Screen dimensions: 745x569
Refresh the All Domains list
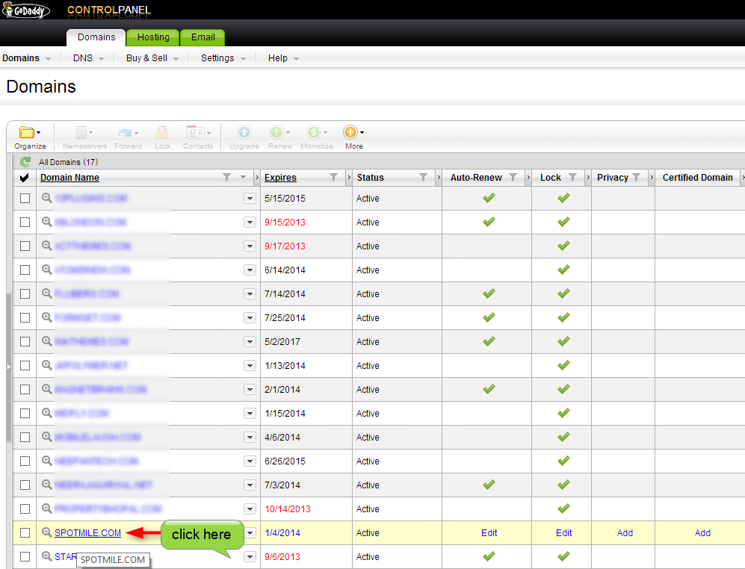[x=25, y=162]
